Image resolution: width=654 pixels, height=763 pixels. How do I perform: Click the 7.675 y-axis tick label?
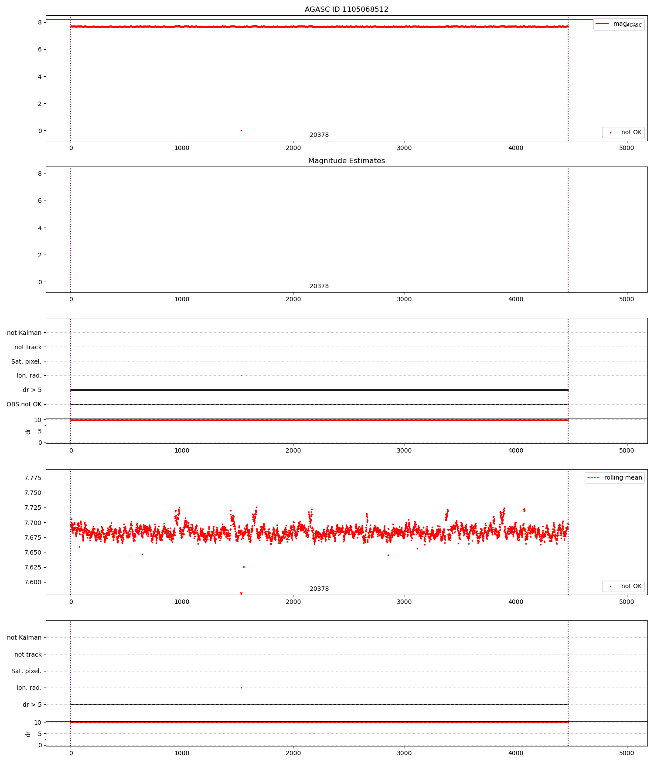pyautogui.click(x=33, y=538)
